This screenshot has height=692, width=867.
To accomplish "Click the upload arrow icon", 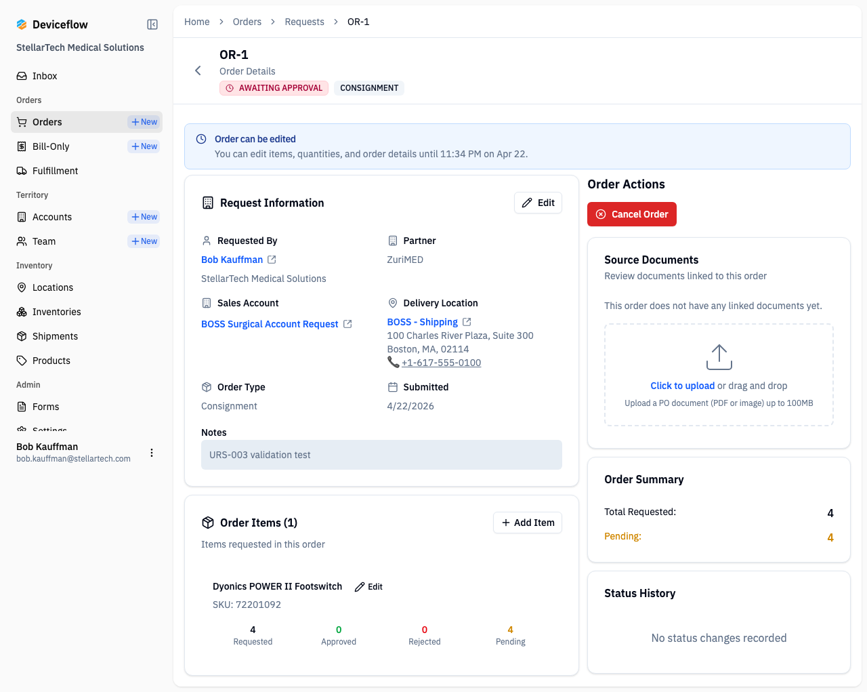I will tap(719, 357).
